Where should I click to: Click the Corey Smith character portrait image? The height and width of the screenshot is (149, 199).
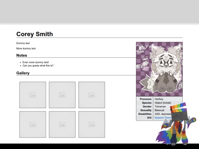click(x=160, y=69)
